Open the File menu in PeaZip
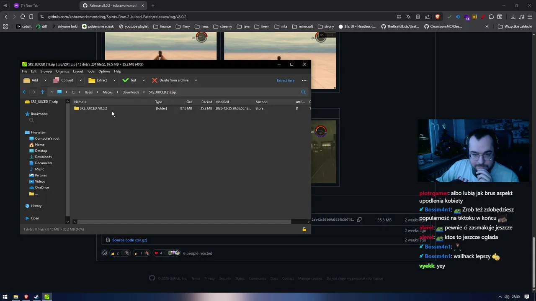 (x=25, y=71)
